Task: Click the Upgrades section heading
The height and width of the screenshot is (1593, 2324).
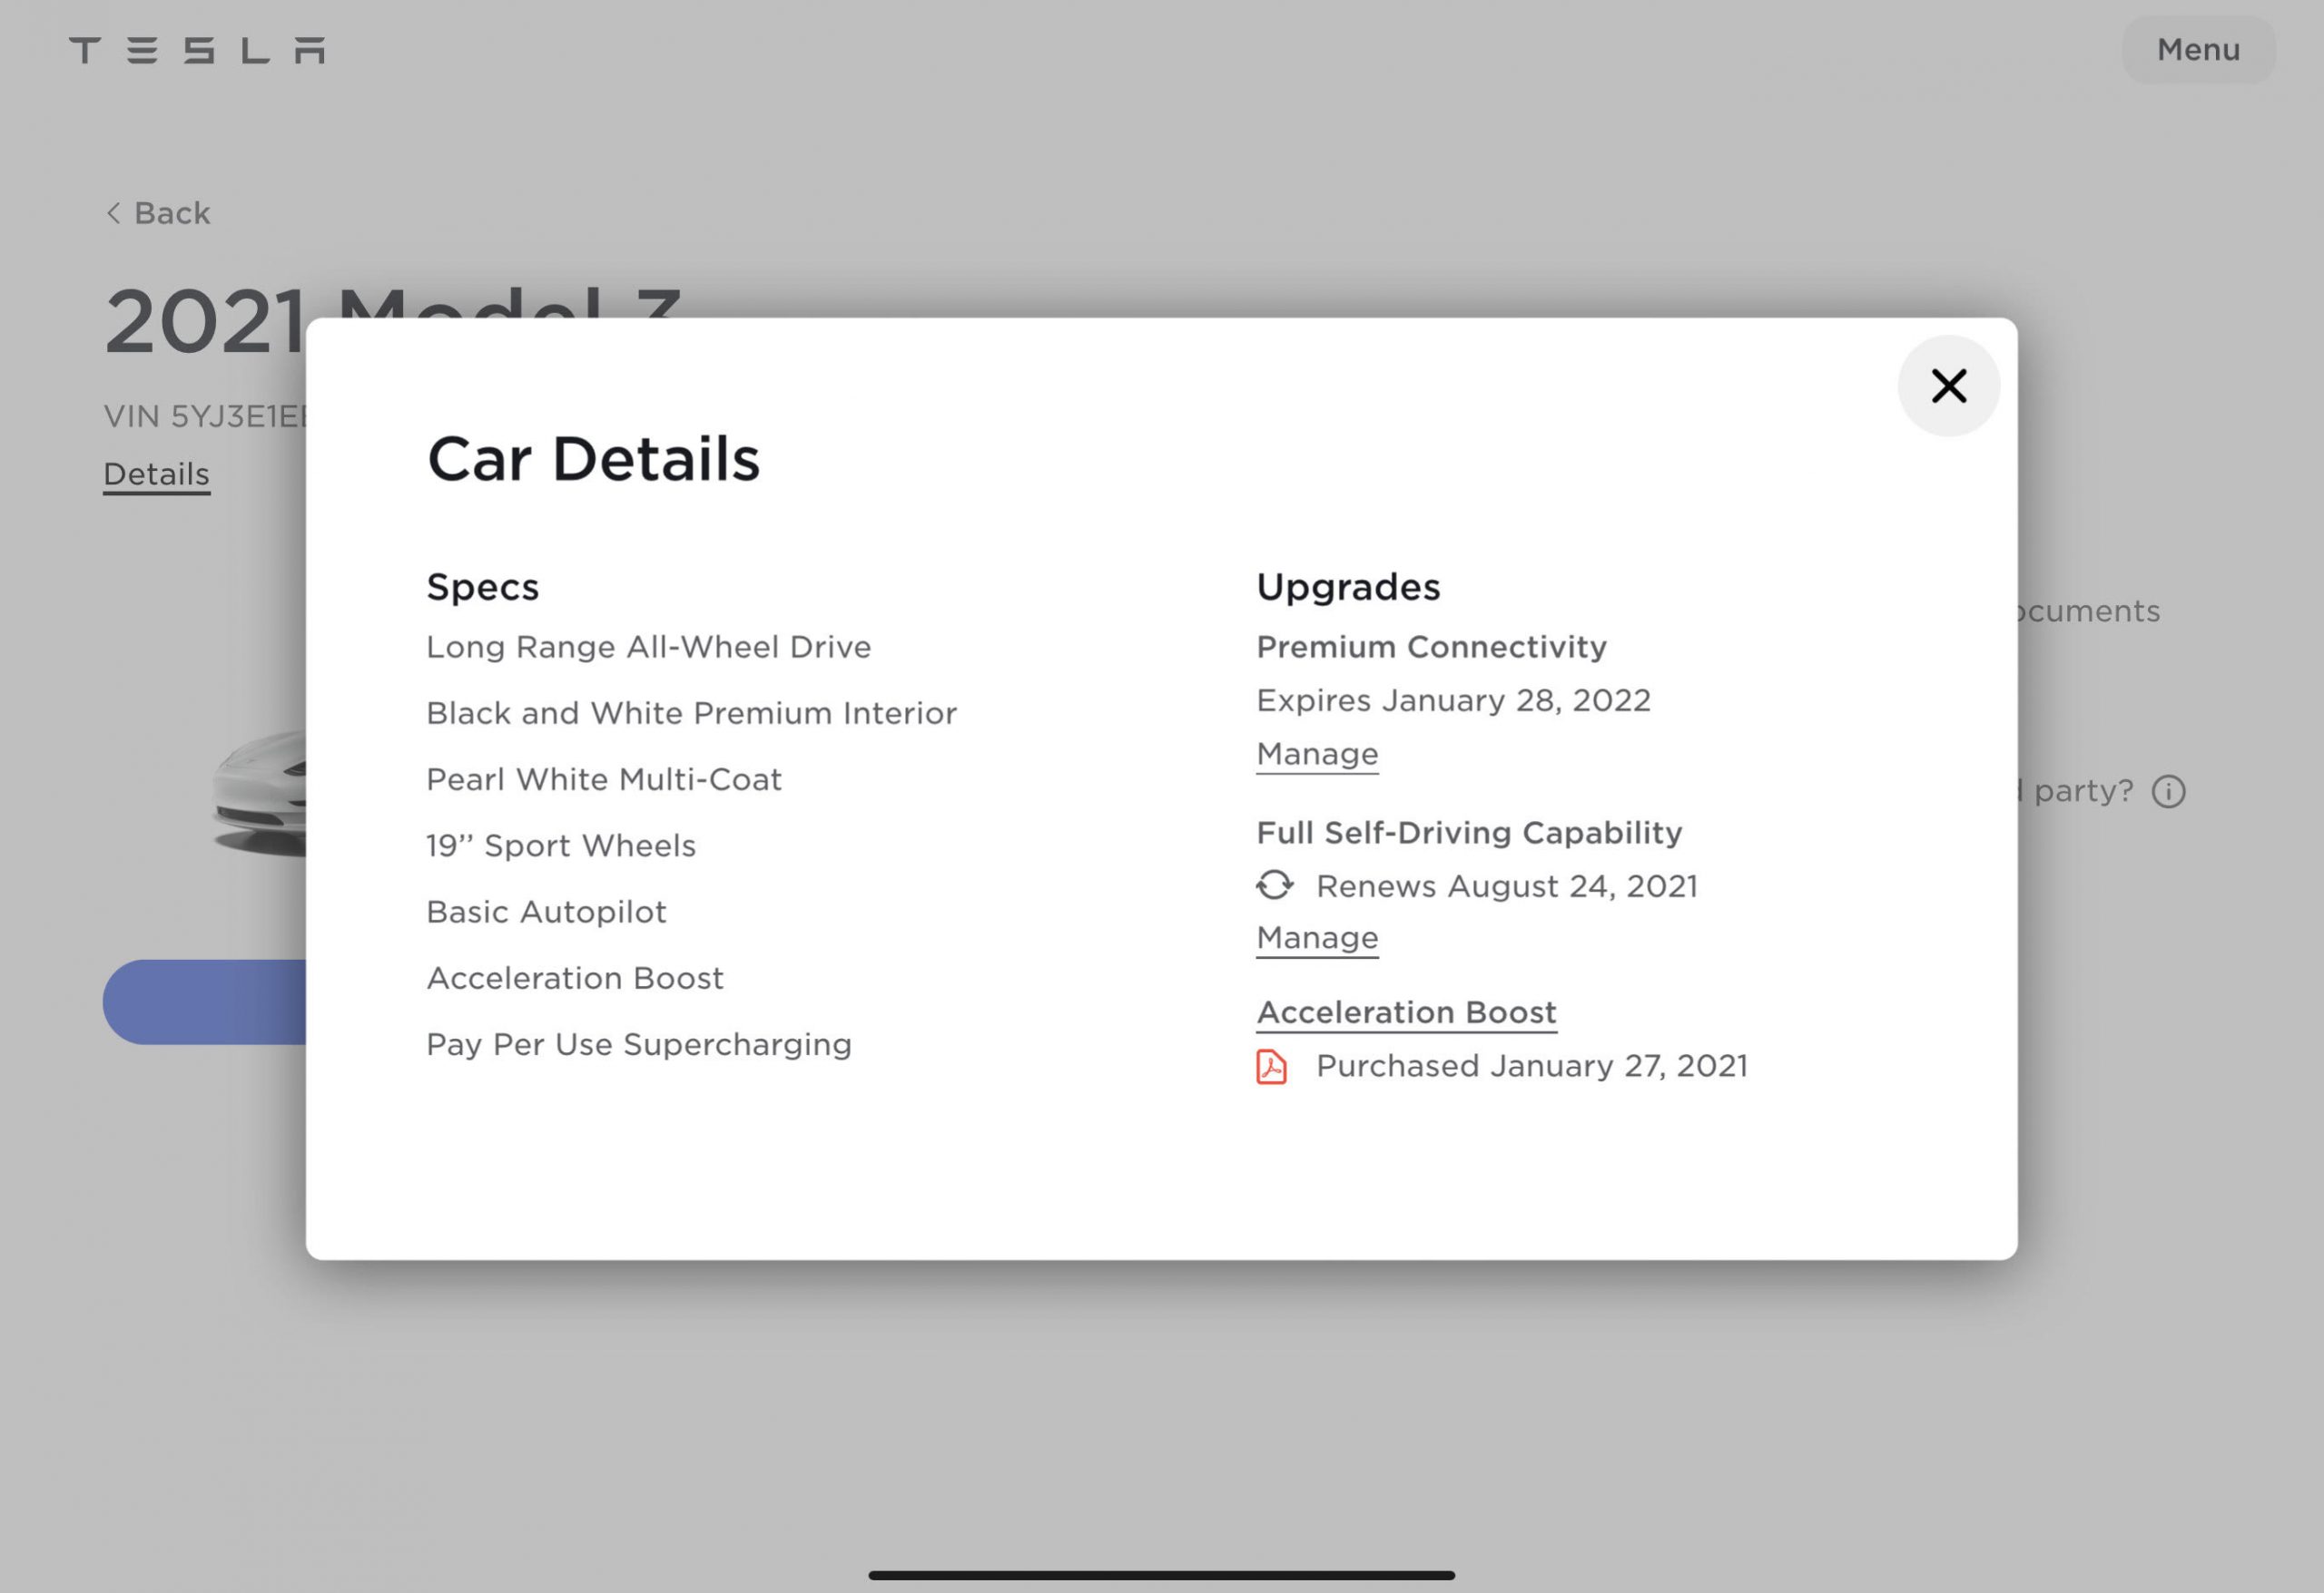Action: point(1347,587)
